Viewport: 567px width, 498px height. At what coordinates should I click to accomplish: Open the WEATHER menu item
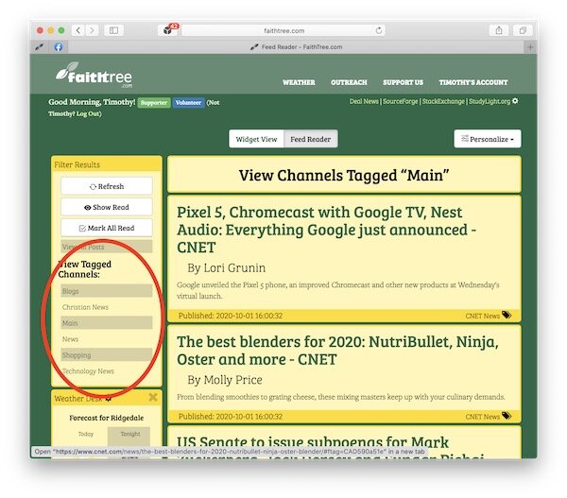click(x=299, y=82)
